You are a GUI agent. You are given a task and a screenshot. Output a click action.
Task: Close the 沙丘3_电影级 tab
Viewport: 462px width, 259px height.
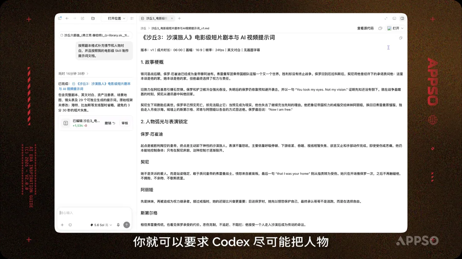[172, 18]
